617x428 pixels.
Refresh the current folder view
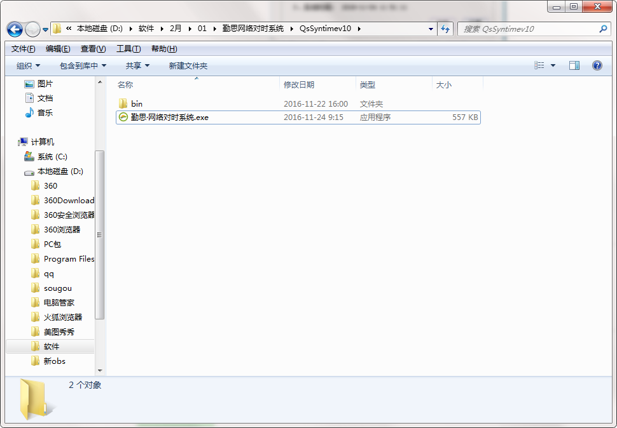445,29
